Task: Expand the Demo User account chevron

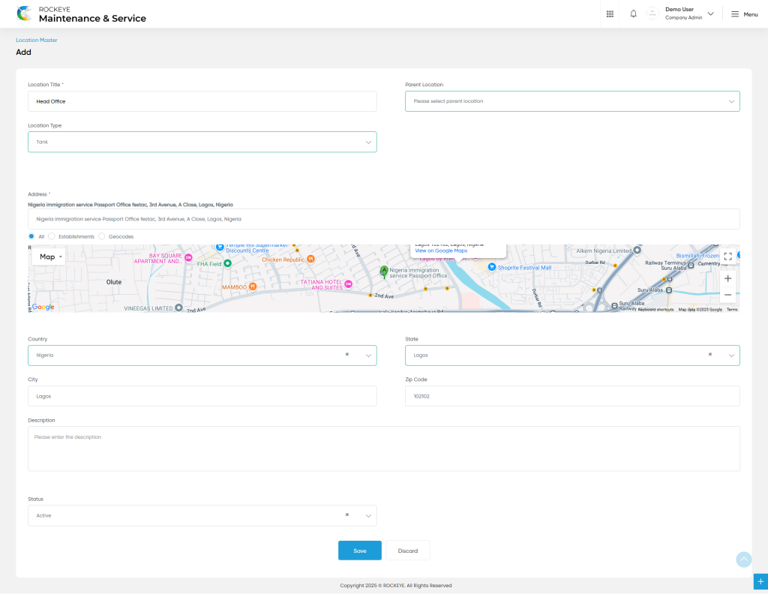Action: tap(711, 13)
